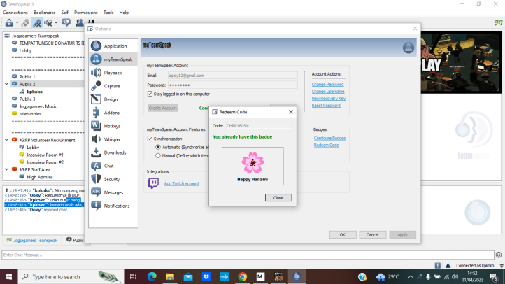
Task: Open Hotkeys settings
Action: pyautogui.click(x=113, y=126)
